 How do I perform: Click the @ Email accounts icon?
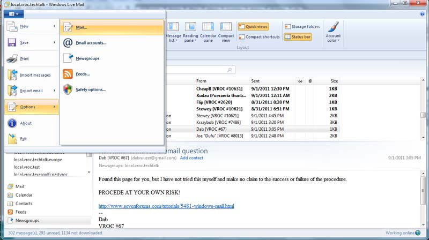pyautogui.click(x=68, y=43)
